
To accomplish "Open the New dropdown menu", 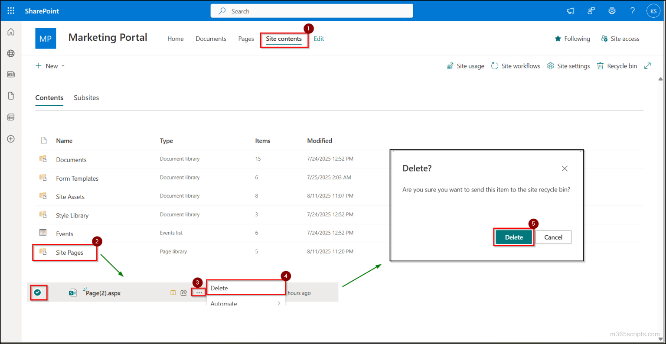I will [x=50, y=65].
